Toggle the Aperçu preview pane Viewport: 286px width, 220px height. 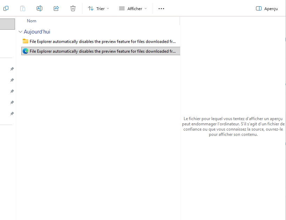[x=267, y=8]
